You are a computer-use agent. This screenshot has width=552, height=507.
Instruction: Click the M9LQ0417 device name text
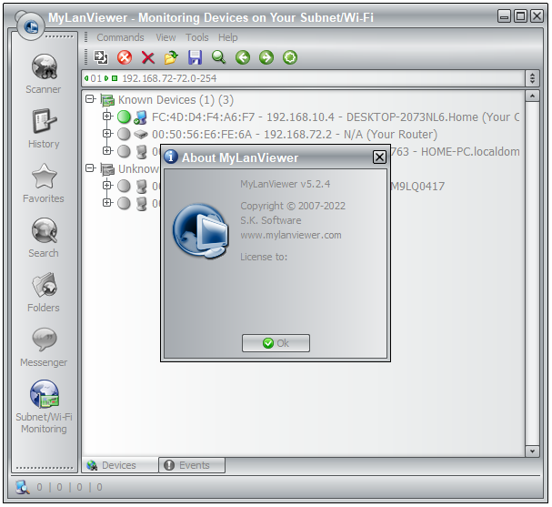[418, 186]
